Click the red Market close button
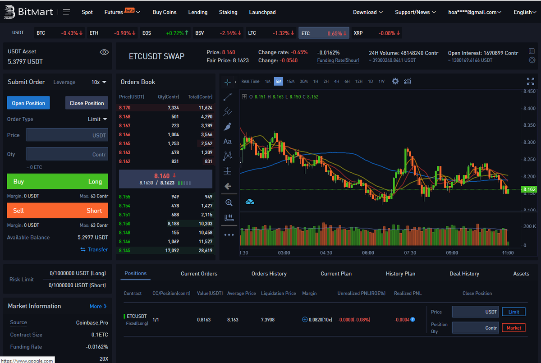The image size is (541, 363). (x=513, y=328)
